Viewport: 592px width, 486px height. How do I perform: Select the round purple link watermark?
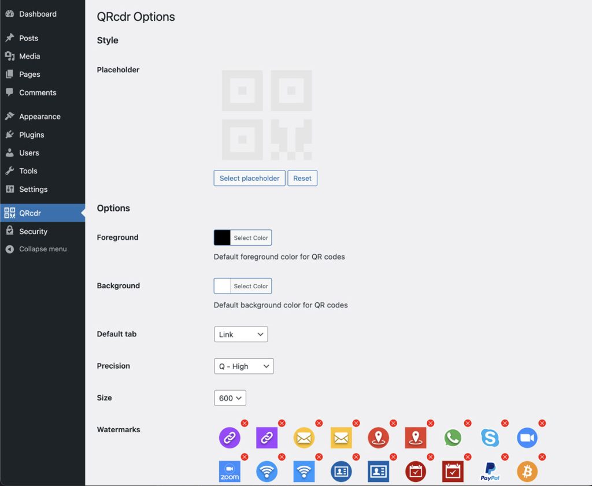coord(230,438)
